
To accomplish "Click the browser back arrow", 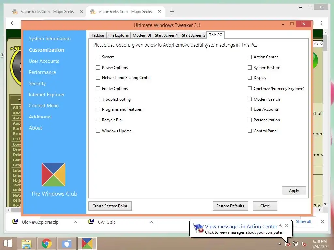I will pyautogui.click(x=13, y=23).
